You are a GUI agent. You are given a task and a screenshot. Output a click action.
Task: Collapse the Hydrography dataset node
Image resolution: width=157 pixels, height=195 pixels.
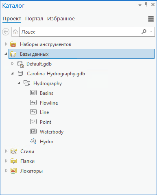point(19,83)
